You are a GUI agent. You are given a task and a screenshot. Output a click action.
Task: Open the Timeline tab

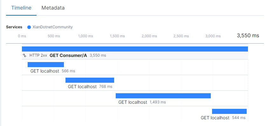[x=21, y=8]
